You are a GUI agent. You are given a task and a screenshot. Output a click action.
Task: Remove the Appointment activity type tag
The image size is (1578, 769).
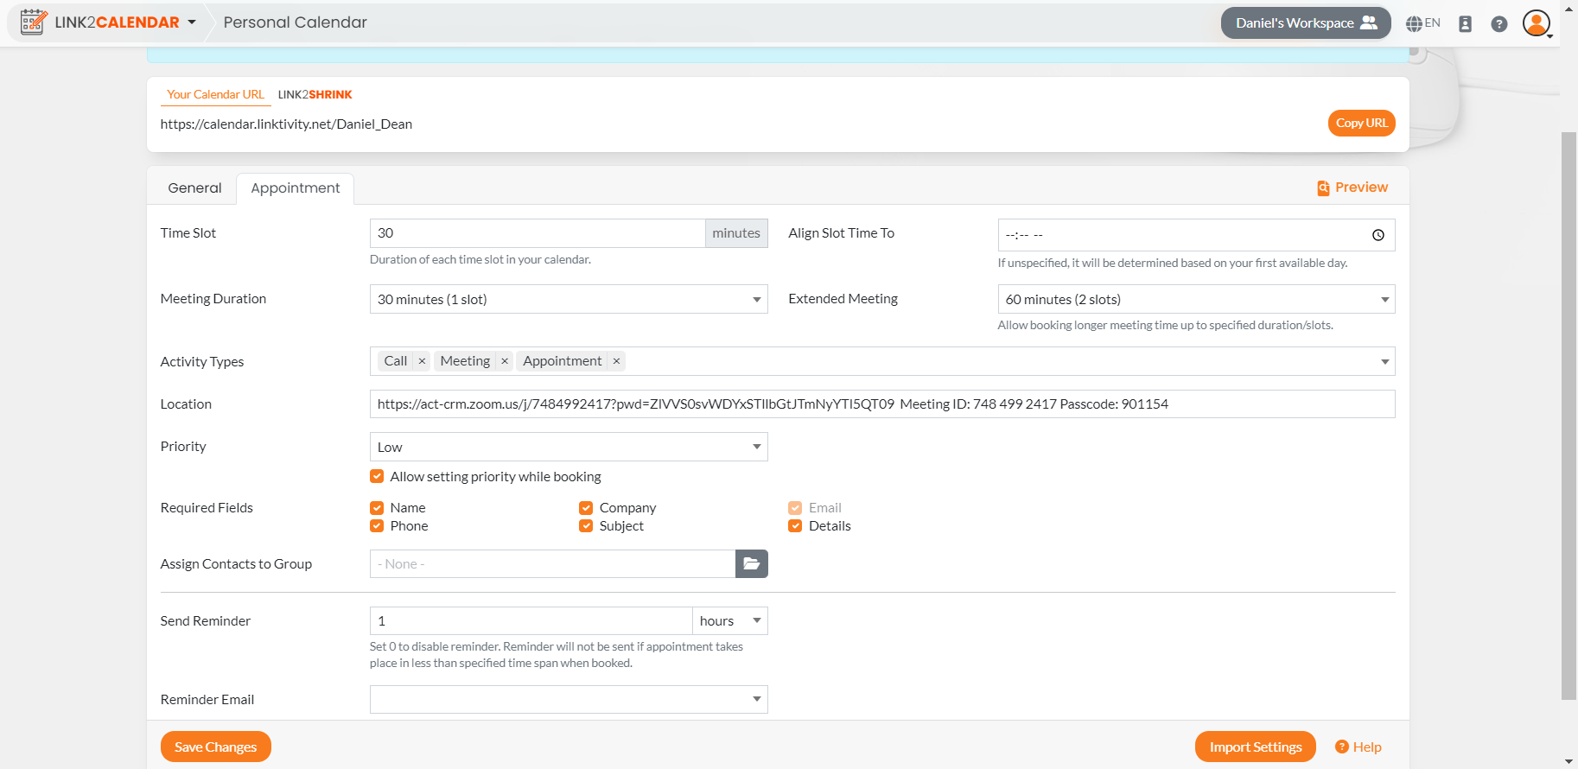pos(616,361)
